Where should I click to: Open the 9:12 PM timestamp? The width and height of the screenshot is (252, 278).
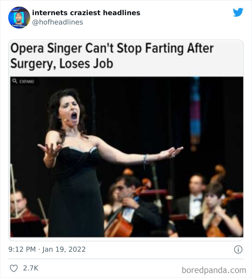pyautogui.click(x=22, y=249)
